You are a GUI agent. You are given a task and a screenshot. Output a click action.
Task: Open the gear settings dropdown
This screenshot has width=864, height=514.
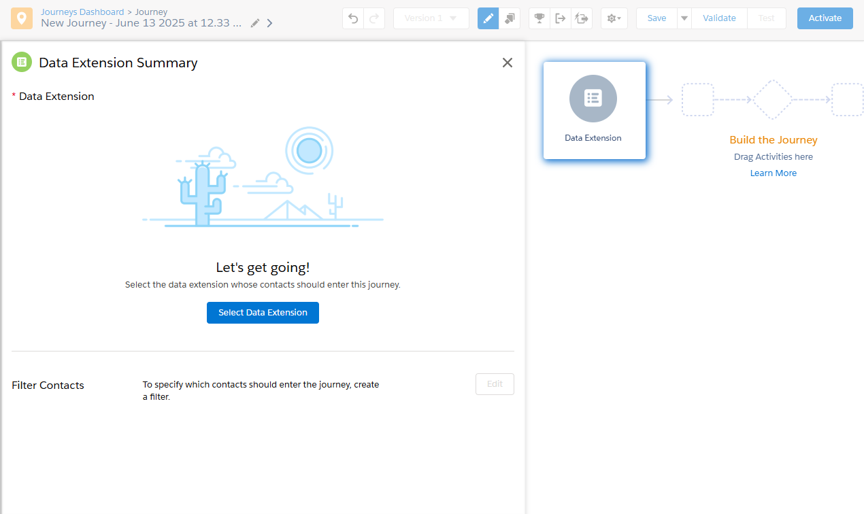(x=614, y=18)
